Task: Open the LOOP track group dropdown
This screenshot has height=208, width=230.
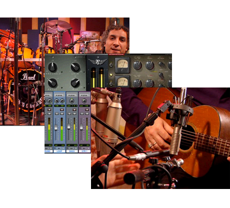Action: (59, 95)
